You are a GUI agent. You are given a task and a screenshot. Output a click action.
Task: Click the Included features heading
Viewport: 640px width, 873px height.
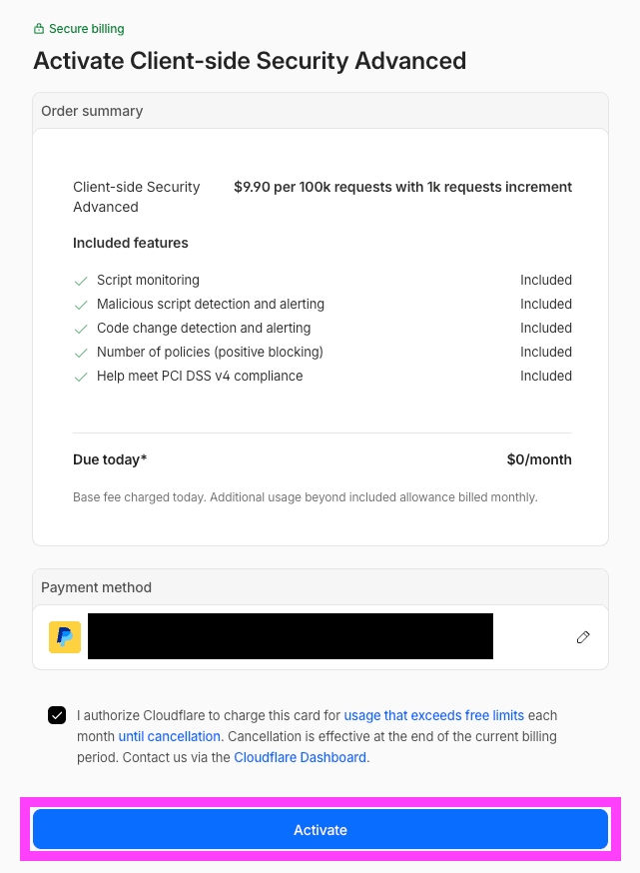131,243
